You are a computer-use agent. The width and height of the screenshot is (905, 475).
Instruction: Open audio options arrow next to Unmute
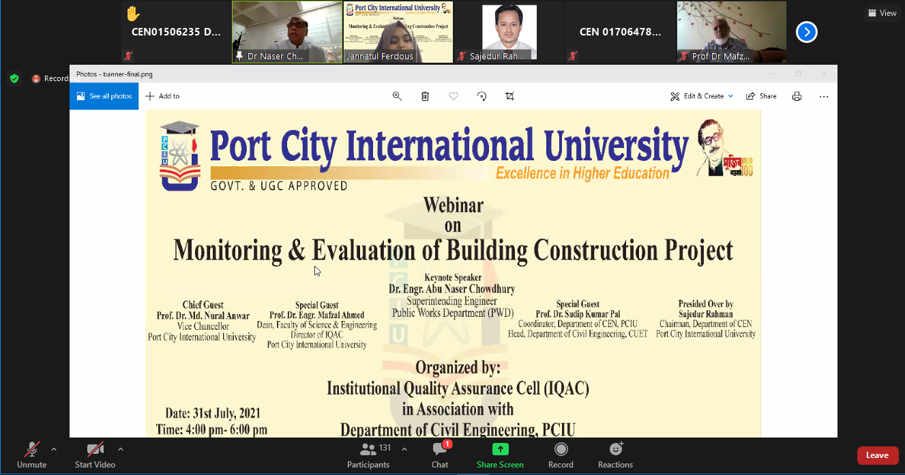pos(54,449)
